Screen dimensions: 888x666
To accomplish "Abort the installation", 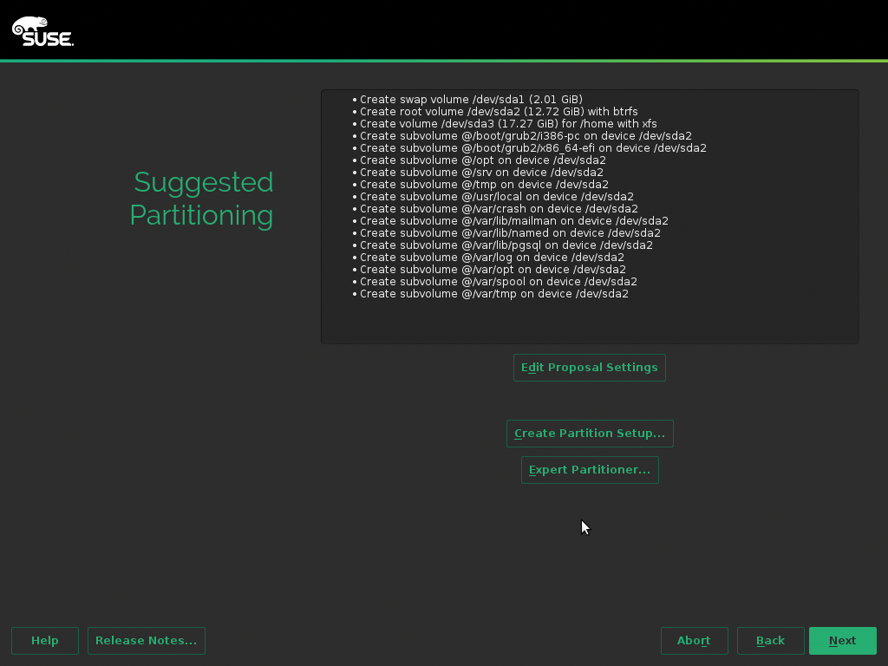I will (694, 641).
